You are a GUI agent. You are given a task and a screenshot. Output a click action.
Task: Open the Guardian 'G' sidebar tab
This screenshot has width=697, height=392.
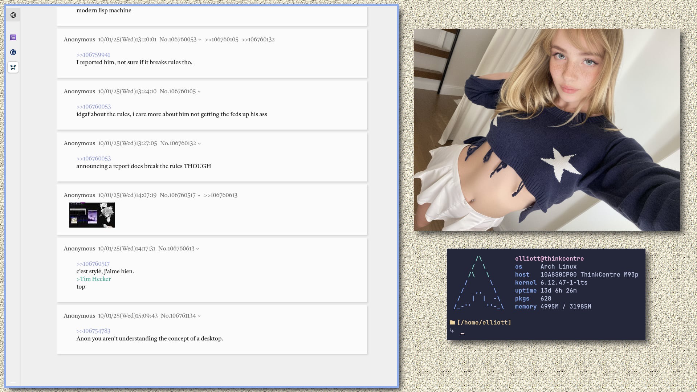13,52
